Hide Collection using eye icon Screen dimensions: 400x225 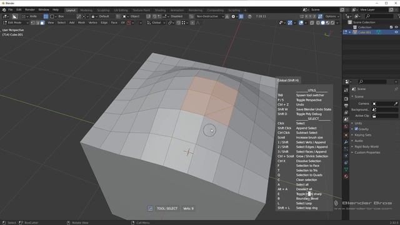[x=396, y=27]
